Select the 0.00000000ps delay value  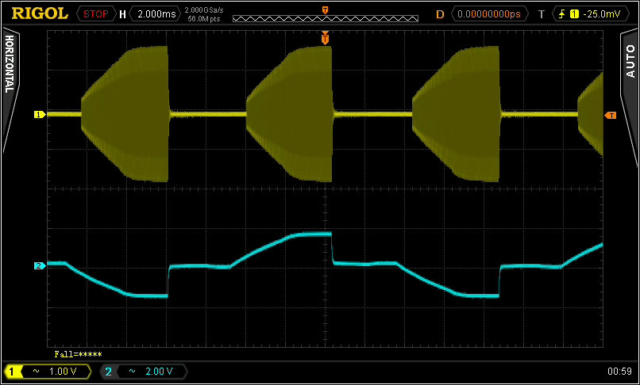pyautogui.click(x=489, y=14)
